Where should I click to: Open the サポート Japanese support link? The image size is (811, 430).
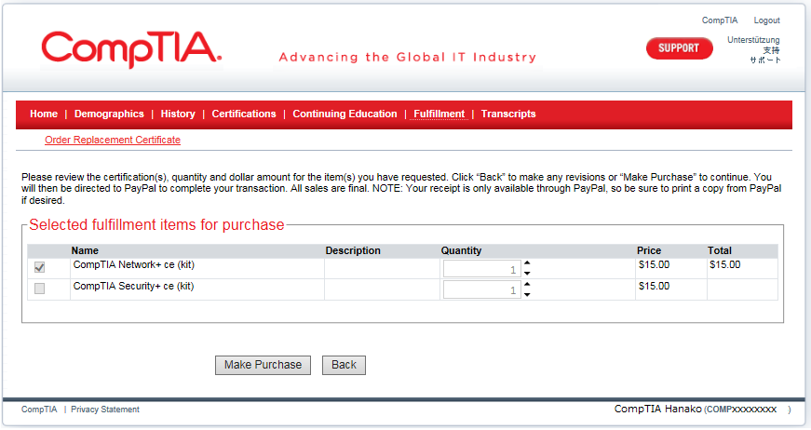point(765,60)
